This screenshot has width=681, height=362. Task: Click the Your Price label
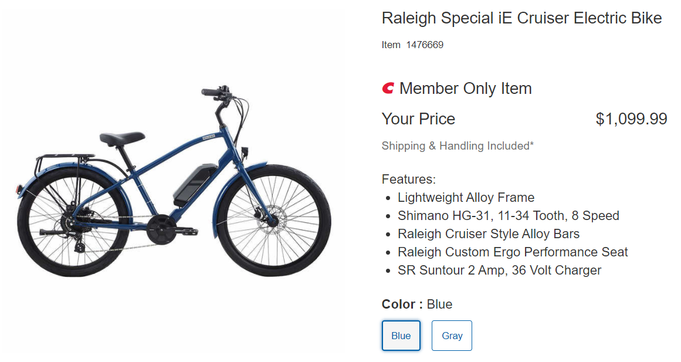tap(418, 119)
